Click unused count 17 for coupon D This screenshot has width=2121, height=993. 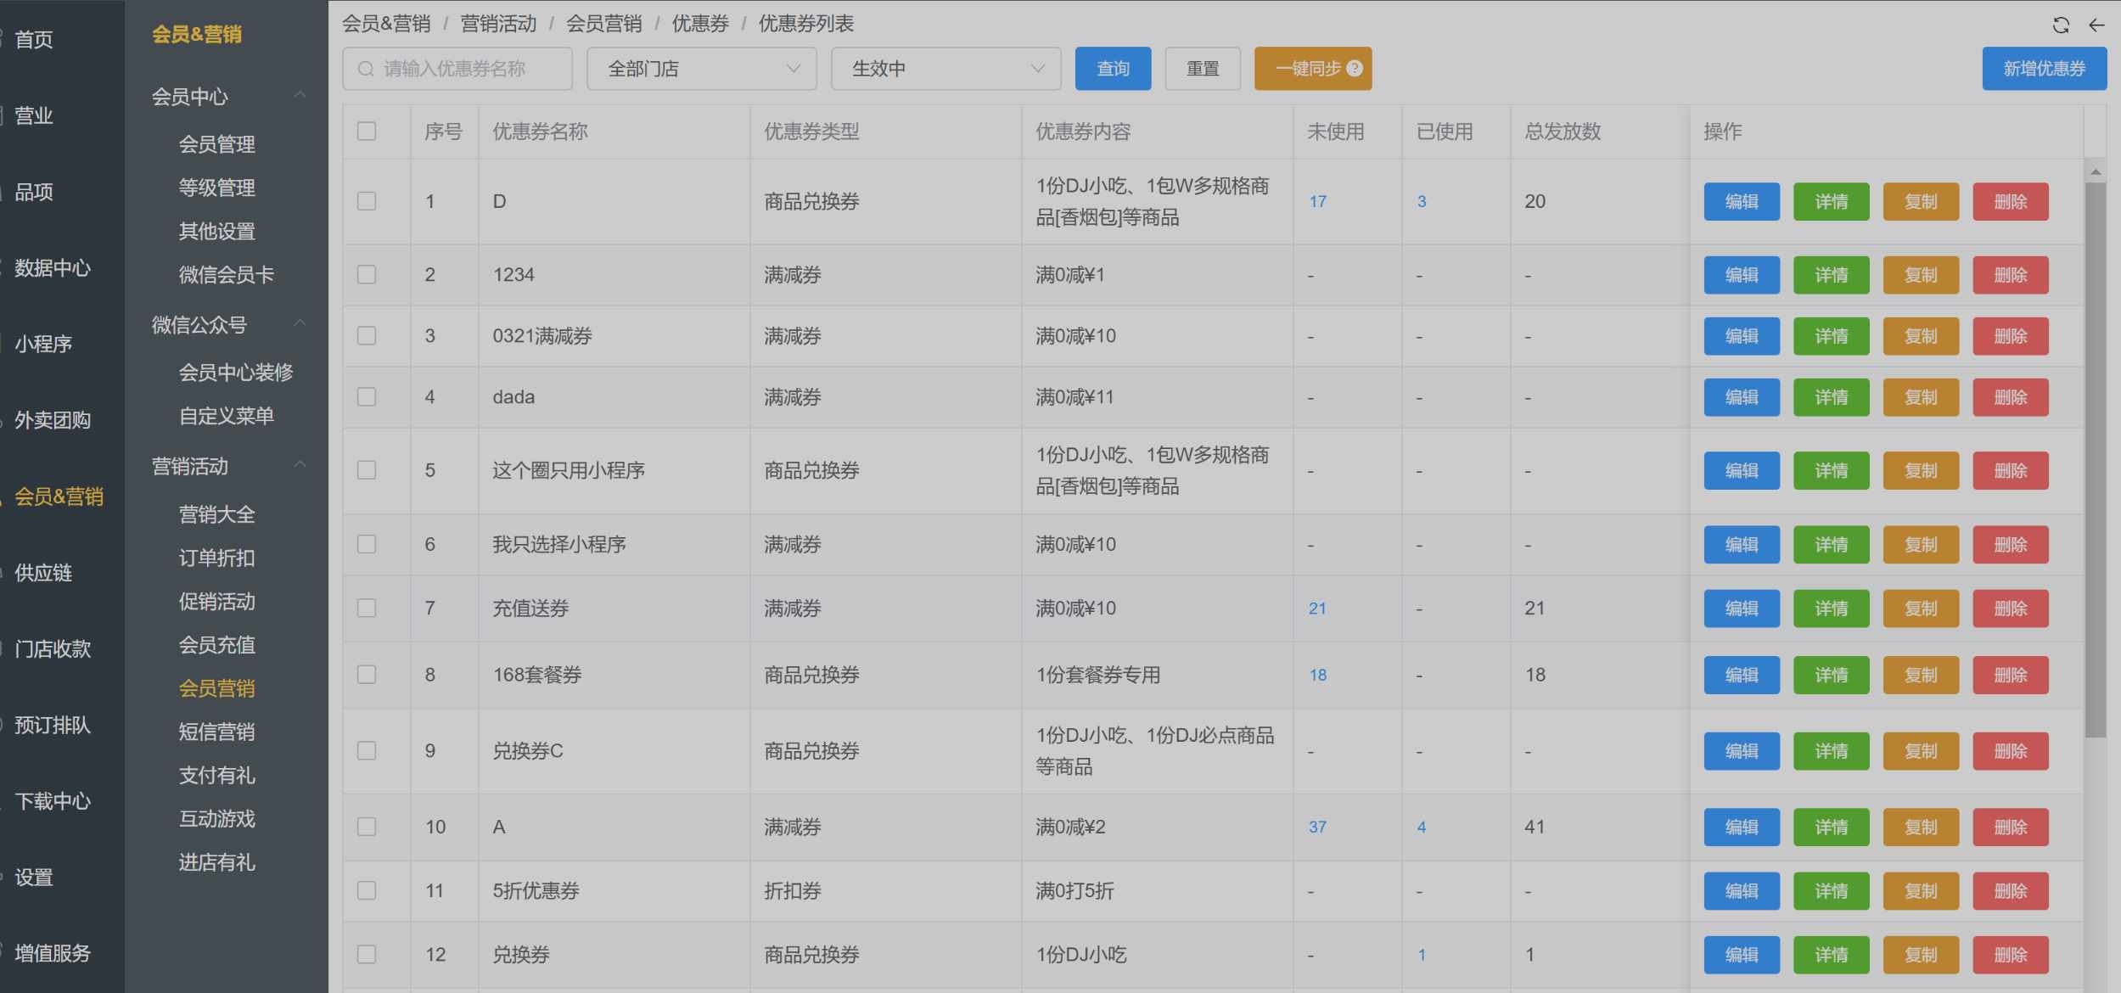[1317, 202]
